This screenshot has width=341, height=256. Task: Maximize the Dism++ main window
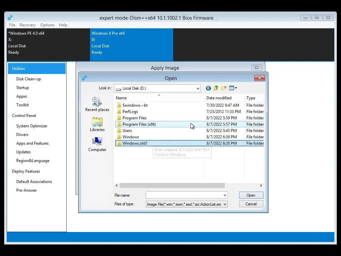(317, 18)
